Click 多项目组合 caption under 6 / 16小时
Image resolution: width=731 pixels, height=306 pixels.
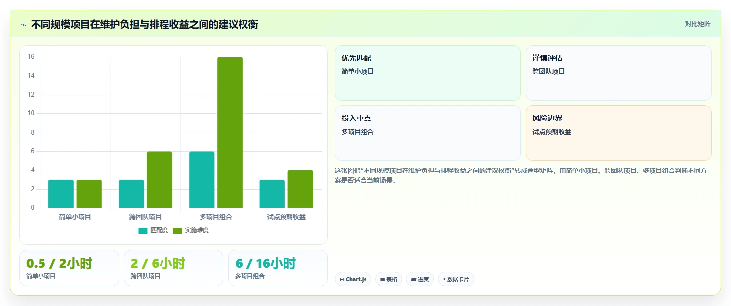click(x=250, y=276)
